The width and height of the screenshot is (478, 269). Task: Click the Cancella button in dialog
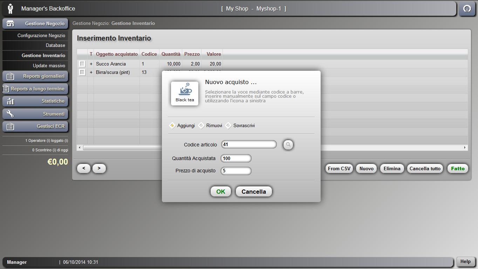click(253, 192)
